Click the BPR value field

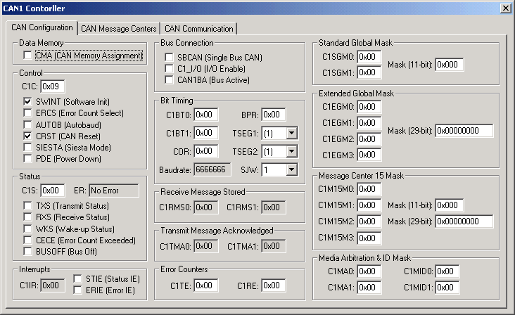pyautogui.click(x=274, y=115)
